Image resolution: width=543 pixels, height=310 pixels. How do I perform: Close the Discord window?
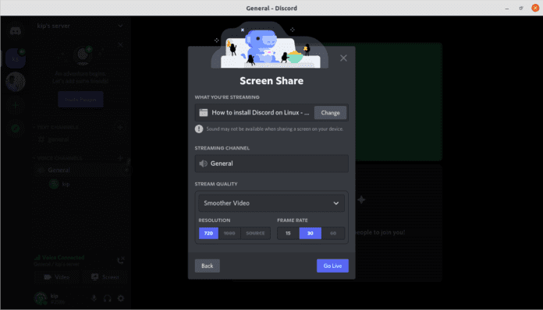click(x=535, y=8)
